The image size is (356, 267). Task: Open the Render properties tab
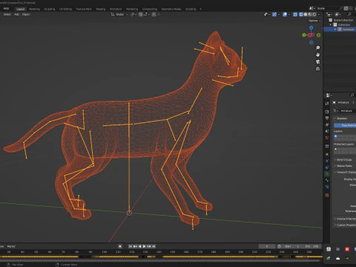pyautogui.click(x=327, y=112)
